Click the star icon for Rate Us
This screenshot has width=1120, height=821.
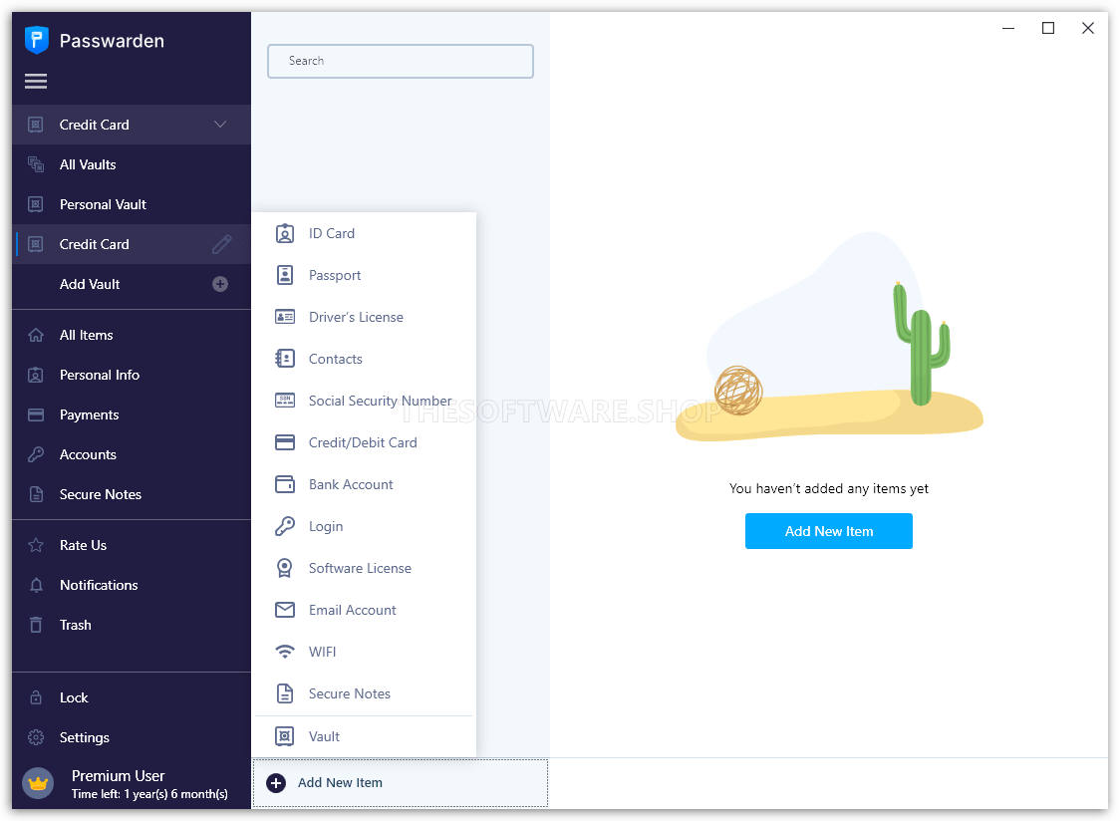click(x=36, y=545)
